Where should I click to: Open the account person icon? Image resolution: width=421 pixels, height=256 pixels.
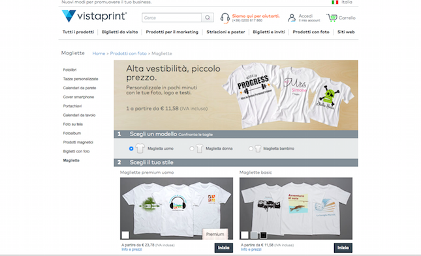point(292,18)
